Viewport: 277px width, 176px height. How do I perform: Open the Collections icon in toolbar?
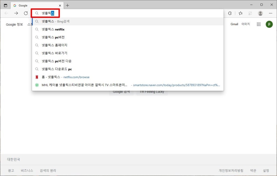250,13
